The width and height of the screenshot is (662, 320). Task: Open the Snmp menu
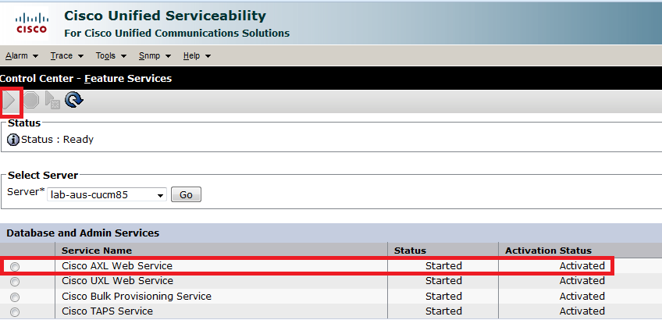click(x=155, y=55)
